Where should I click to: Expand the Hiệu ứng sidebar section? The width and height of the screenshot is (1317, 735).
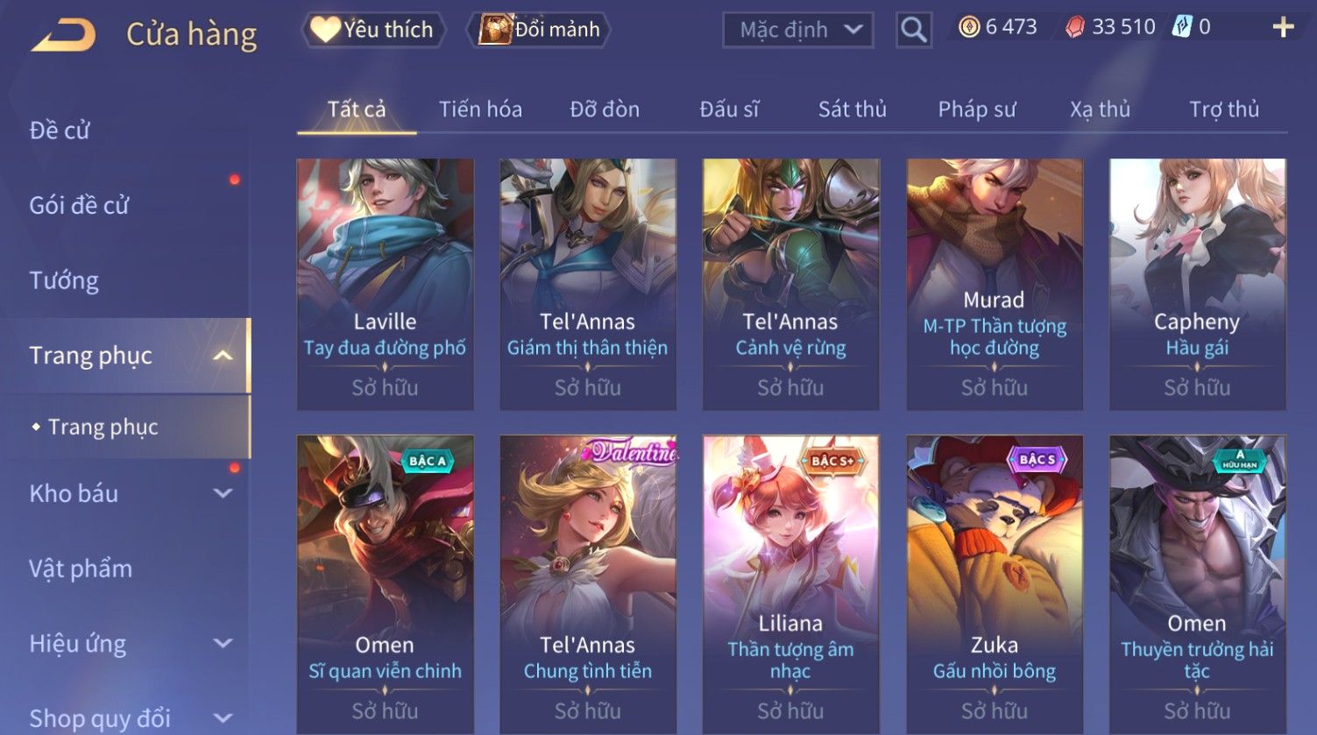point(223,644)
